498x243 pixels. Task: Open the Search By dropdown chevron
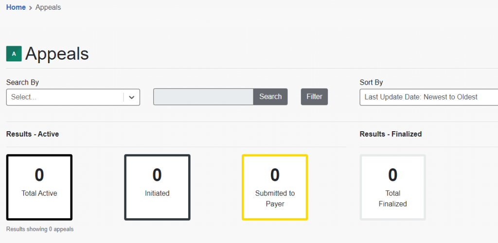coord(132,97)
